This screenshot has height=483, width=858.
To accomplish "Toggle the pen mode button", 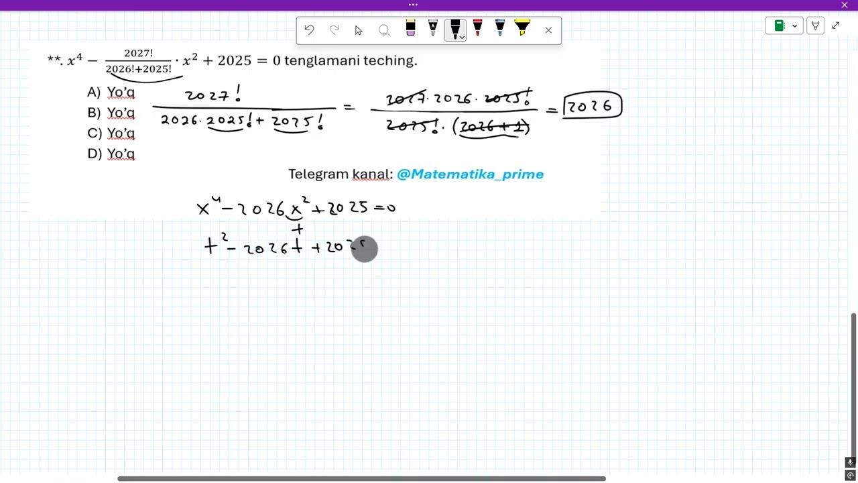I will (x=815, y=25).
